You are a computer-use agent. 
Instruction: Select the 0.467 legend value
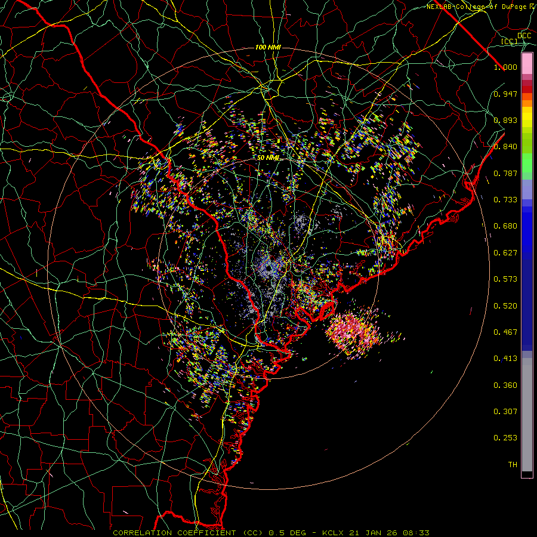pos(505,332)
